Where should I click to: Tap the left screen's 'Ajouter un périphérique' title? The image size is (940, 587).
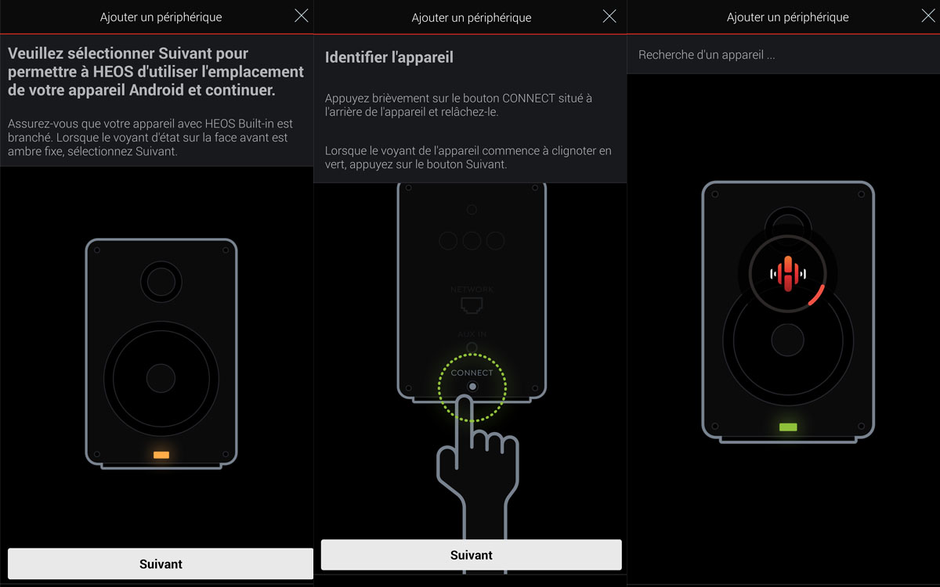click(x=161, y=16)
